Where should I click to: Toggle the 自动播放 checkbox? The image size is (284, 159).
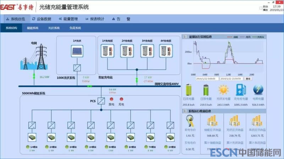coord(261,8)
